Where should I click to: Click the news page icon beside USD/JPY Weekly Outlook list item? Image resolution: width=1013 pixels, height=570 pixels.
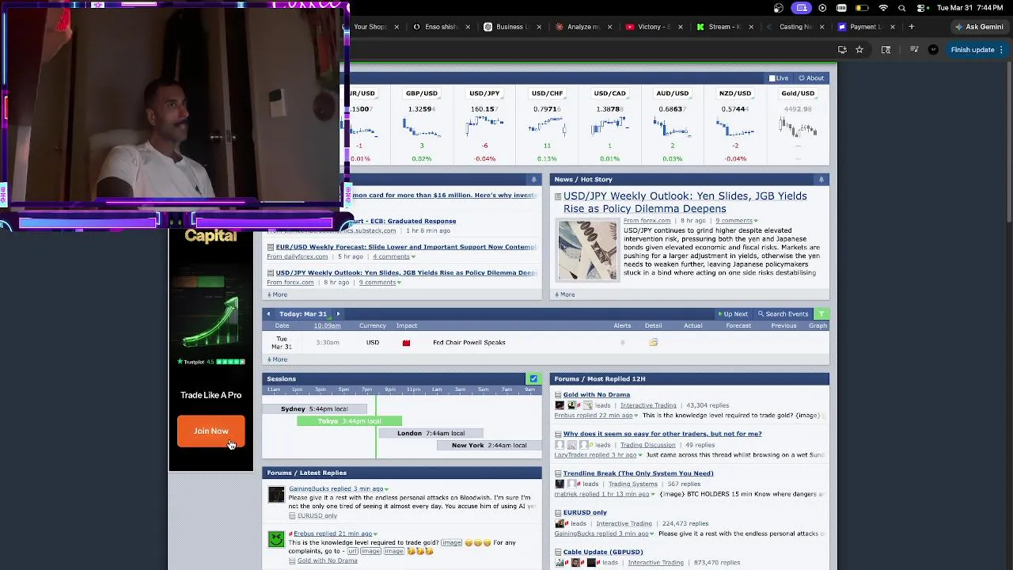point(270,273)
